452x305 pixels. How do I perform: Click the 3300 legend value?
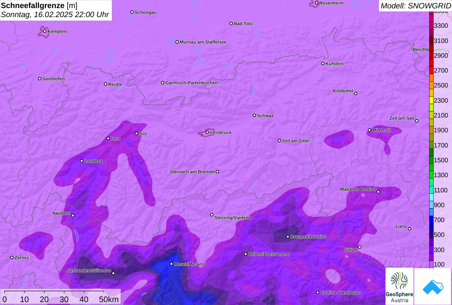pos(441,25)
